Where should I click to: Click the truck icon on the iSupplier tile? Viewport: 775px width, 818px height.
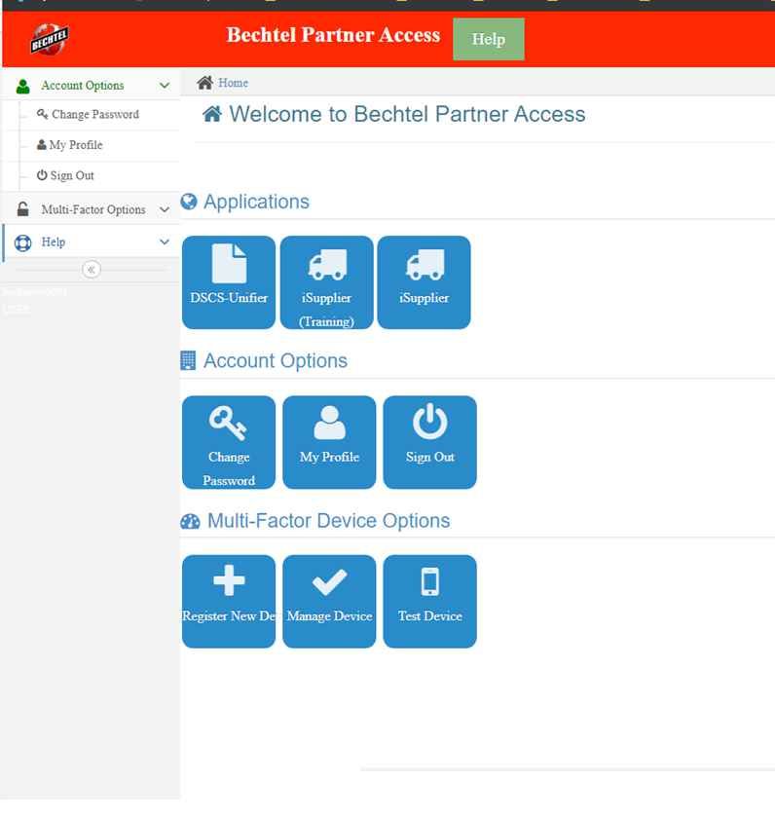coord(425,264)
